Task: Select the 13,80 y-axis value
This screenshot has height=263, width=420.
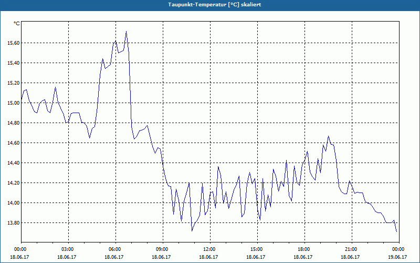Action: point(14,222)
